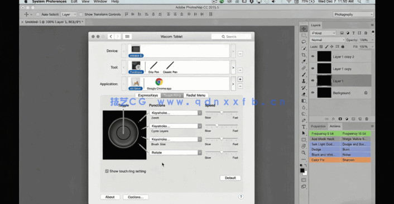Select the Clone Stamp tool
The height and width of the screenshot is (204, 394).
point(304,81)
